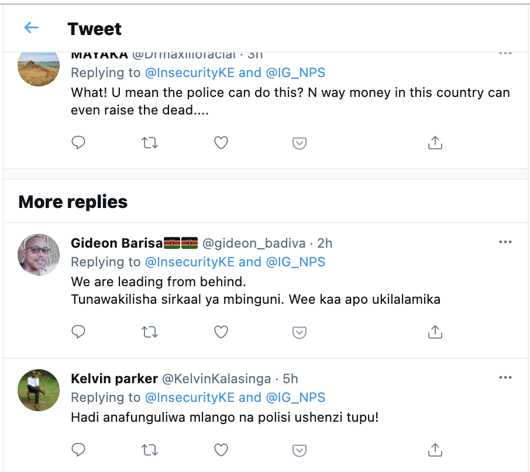The height and width of the screenshot is (472, 530).
Task: Retweet Gideon Barisa's reply
Action: (150, 332)
